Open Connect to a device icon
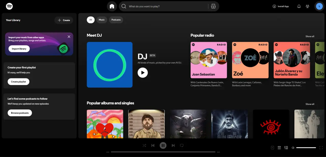The width and height of the screenshot is (326, 157). pyautogui.click(x=286, y=148)
